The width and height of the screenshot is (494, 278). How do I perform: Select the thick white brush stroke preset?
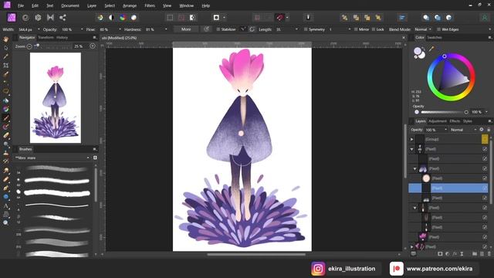pos(57,192)
